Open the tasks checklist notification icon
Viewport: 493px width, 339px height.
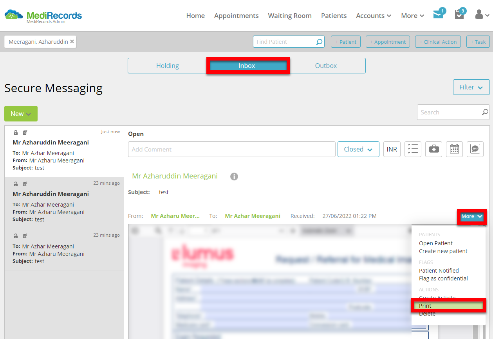(459, 15)
